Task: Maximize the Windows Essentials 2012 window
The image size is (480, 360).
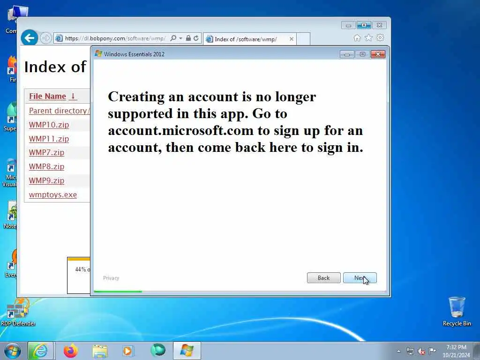Action: (362, 54)
